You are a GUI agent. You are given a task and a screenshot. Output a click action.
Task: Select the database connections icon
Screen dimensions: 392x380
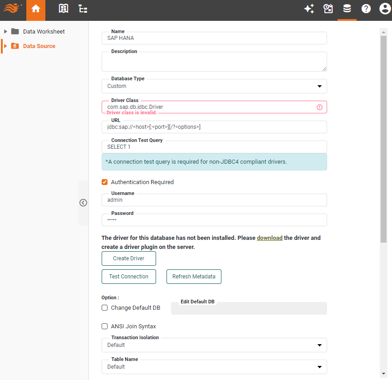[x=347, y=9]
